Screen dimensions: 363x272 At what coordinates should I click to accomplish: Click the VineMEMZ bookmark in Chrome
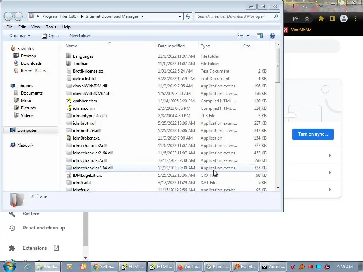[298, 30]
